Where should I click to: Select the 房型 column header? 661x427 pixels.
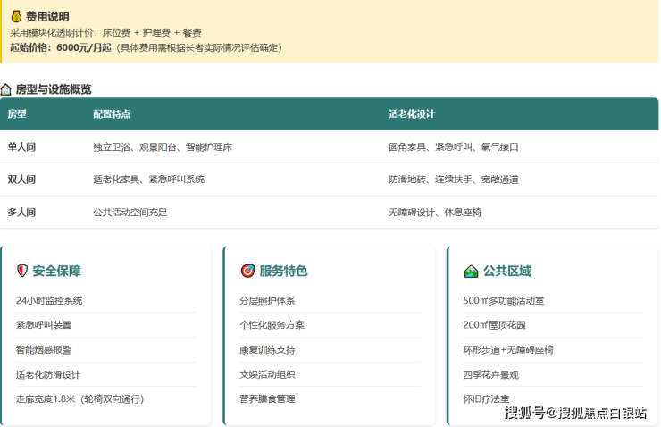tap(17, 114)
